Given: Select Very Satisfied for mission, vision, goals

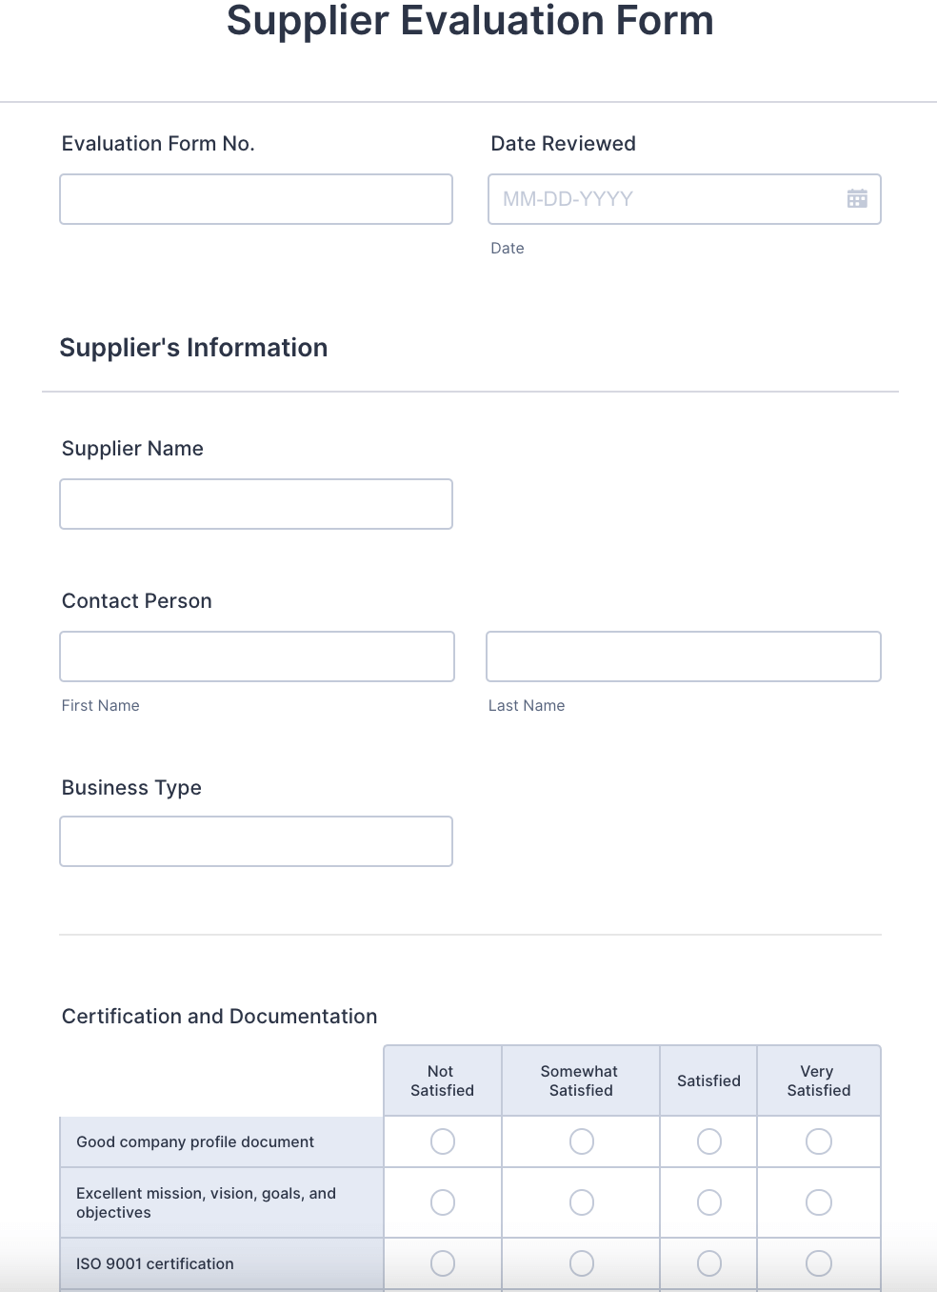Looking at the screenshot, I should (x=819, y=1202).
